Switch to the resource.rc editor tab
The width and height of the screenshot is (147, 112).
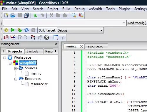(x=96, y=46)
